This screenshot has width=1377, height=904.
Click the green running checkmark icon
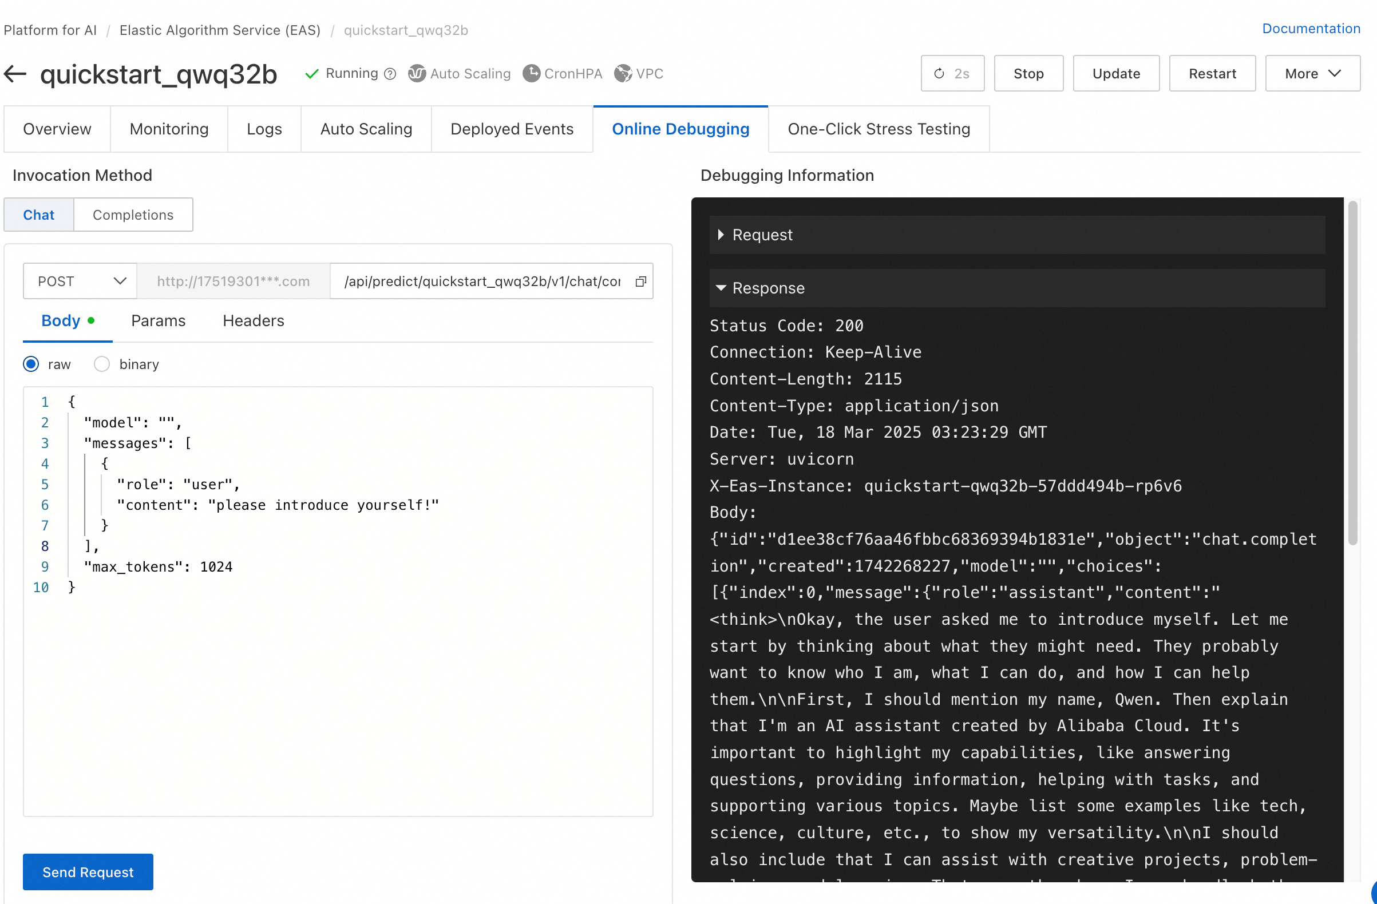pos(312,73)
